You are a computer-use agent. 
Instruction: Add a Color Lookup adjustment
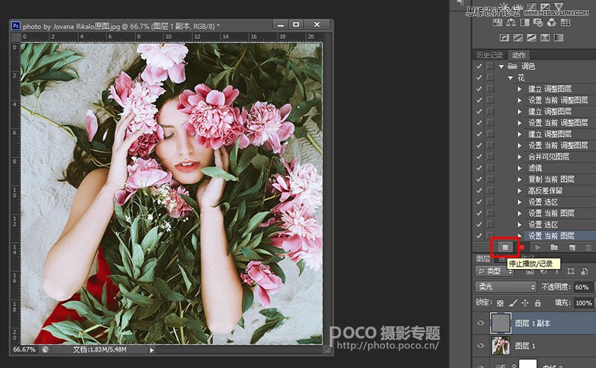click(x=565, y=22)
